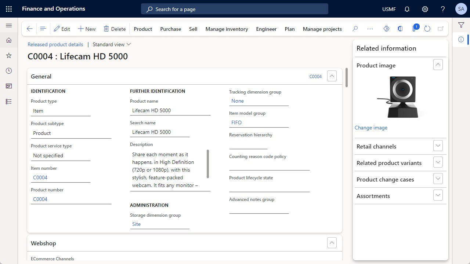Image resolution: width=470 pixels, height=264 pixels.
Task: Create a New record
Action: pyautogui.click(x=87, y=29)
